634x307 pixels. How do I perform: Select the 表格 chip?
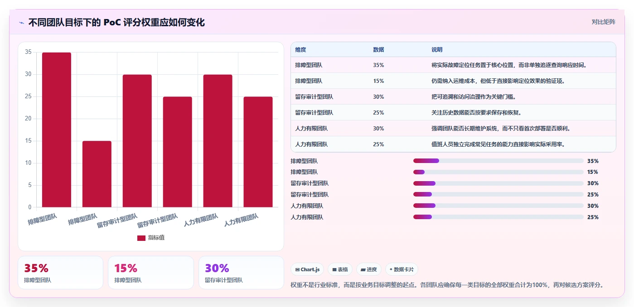340,269
